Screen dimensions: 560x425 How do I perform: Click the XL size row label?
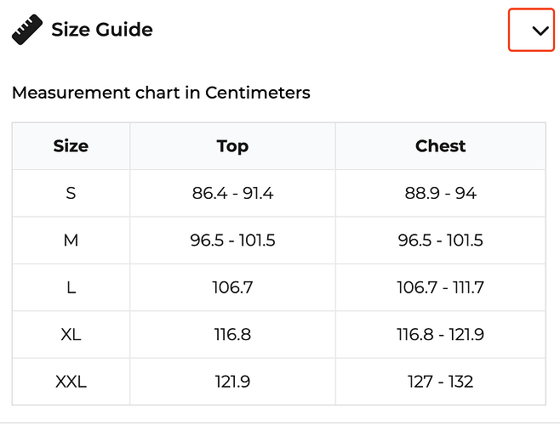point(71,335)
